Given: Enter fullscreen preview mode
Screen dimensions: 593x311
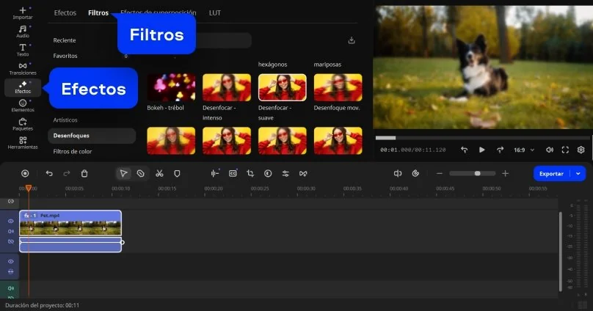Looking at the screenshot, I should [x=565, y=150].
